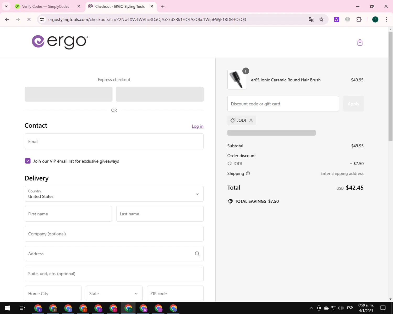393x314 pixels.
Task: Open the tab search dropdown arrow
Action: [x=6, y=6]
